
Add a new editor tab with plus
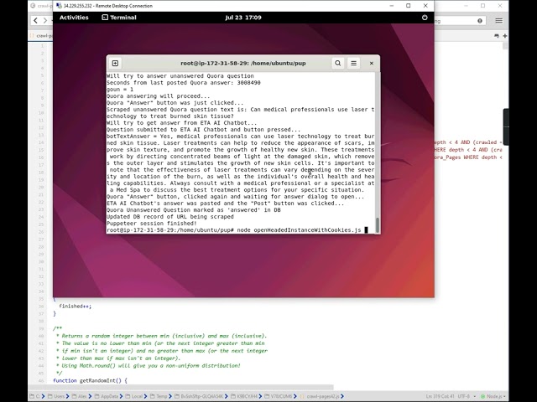[505, 35]
